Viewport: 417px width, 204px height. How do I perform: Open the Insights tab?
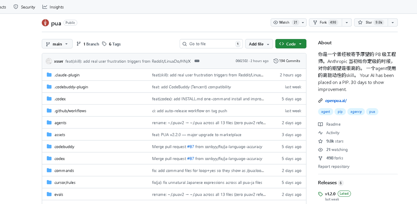click(x=53, y=7)
